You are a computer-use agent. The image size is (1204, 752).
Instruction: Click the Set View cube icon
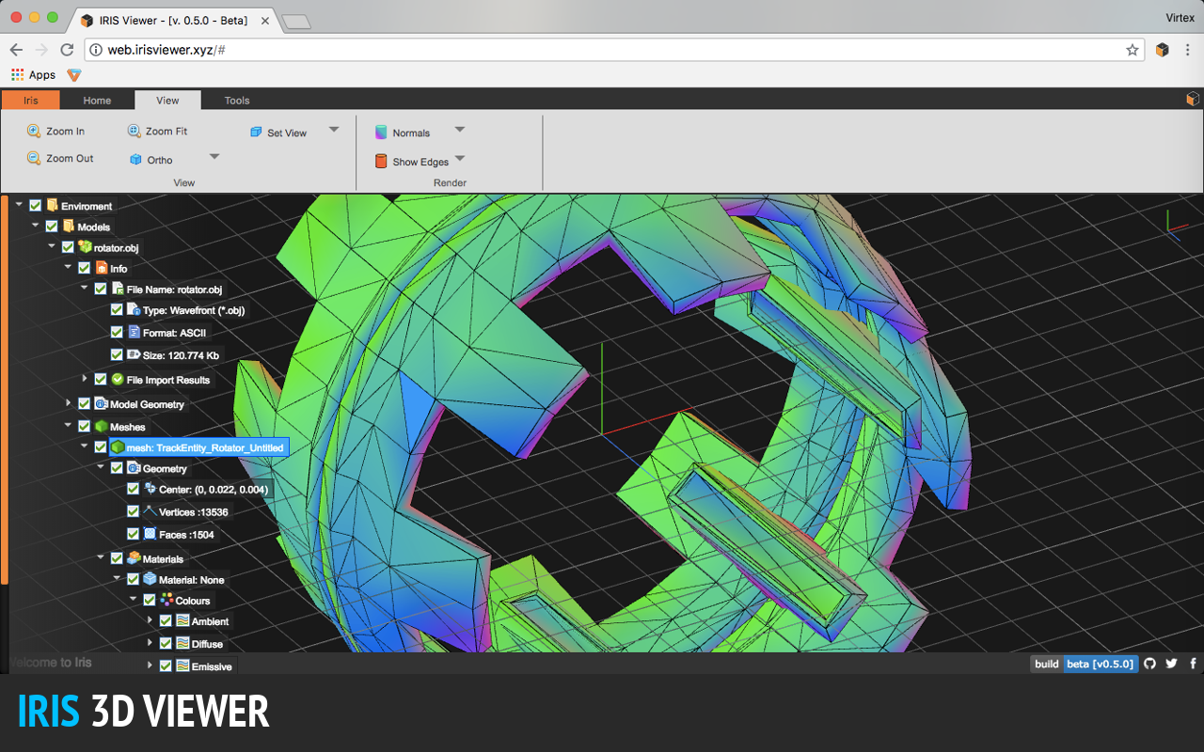[x=256, y=133]
